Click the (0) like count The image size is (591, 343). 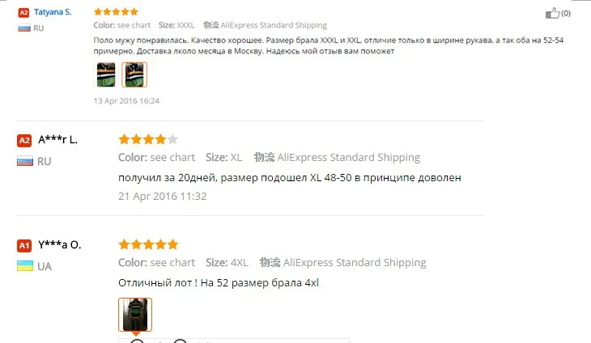566,14
